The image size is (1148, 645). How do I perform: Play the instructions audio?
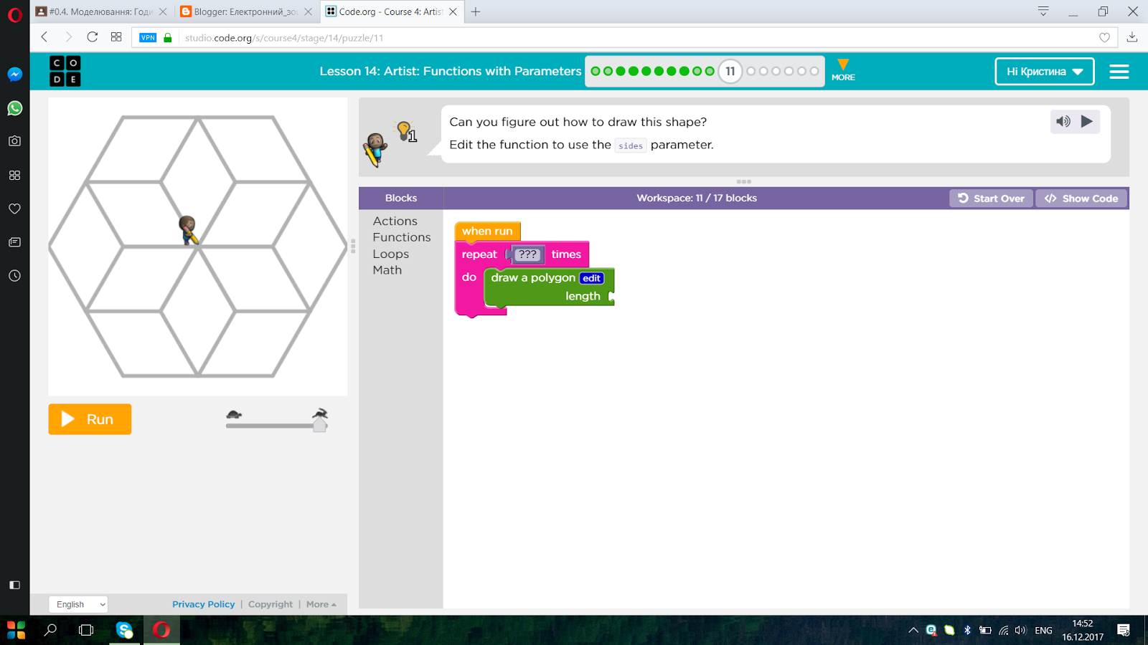[x=1087, y=122]
